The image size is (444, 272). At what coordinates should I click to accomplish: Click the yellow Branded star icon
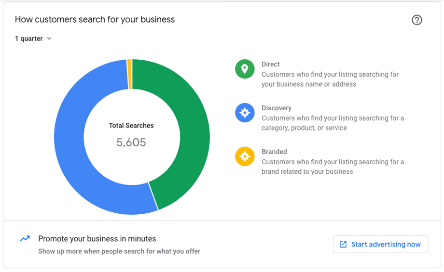point(245,156)
